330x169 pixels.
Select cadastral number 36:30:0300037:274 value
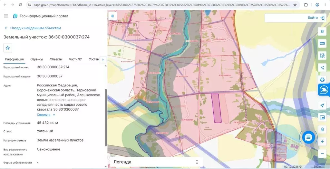(x=53, y=67)
